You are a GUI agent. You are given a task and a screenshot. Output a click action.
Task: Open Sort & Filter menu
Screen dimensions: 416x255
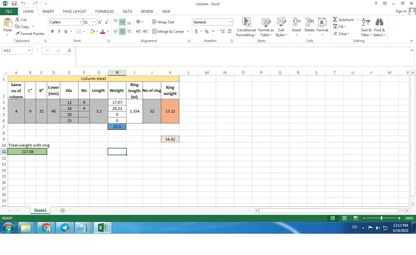[366, 27]
